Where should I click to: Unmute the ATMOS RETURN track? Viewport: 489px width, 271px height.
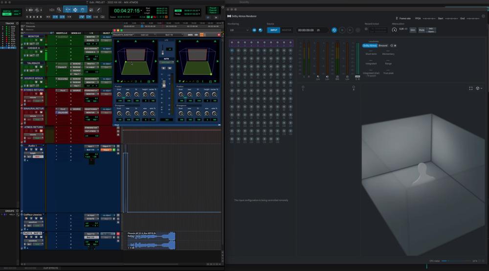(41, 131)
